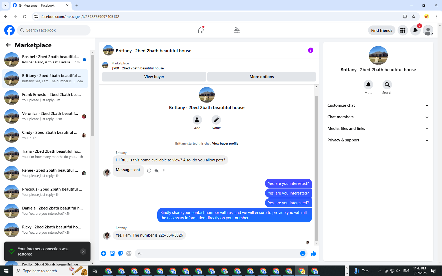This screenshot has width=442, height=276.
Task: Search in conversation using magnifier icon
Action: tap(387, 85)
